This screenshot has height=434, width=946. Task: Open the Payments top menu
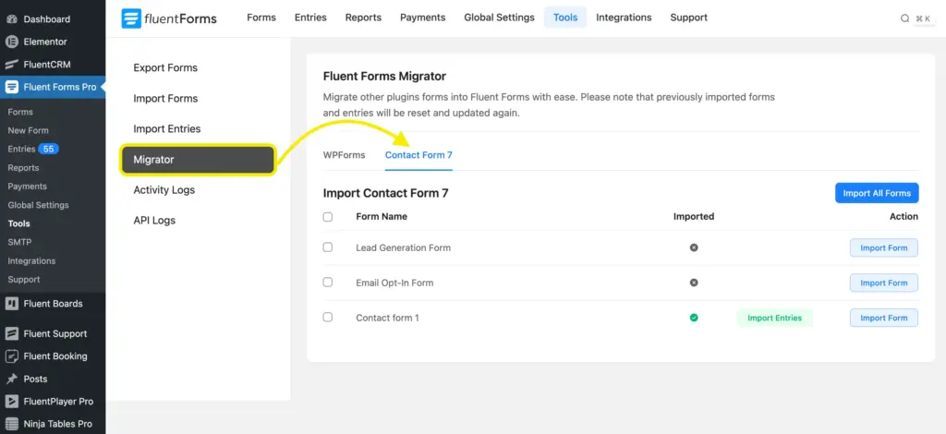[423, 18]
